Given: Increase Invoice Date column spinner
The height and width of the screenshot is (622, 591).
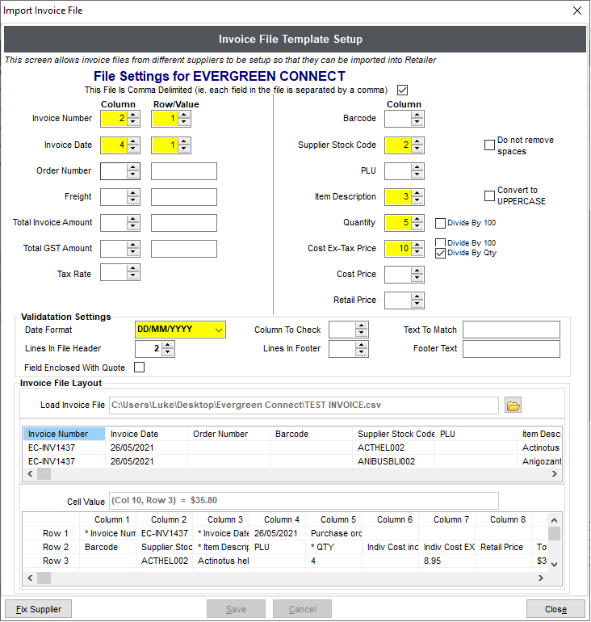Looking at the screenshot, I should point(133,141).
